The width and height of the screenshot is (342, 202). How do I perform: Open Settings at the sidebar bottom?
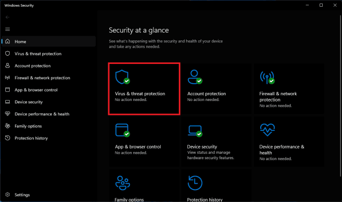22,195
